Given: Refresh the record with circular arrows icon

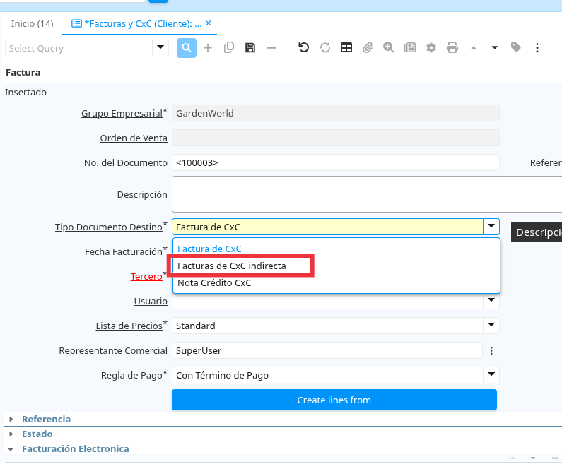Looking at the screenshot, I should 325,47.
